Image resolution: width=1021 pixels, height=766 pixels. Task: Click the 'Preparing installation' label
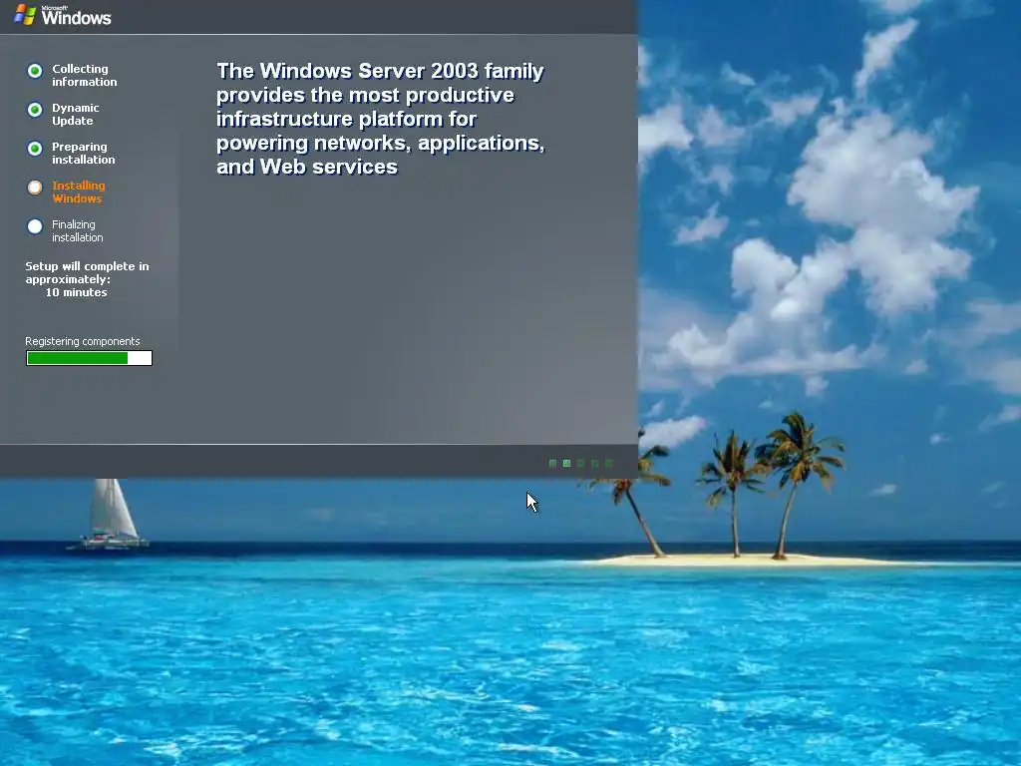point(84,153)
